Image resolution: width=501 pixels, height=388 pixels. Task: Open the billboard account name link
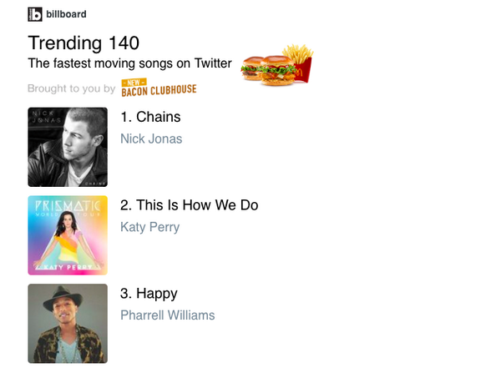66,14
